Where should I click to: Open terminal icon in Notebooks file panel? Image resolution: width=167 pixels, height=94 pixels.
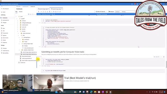pyautogui.click(x=29, y=14)
